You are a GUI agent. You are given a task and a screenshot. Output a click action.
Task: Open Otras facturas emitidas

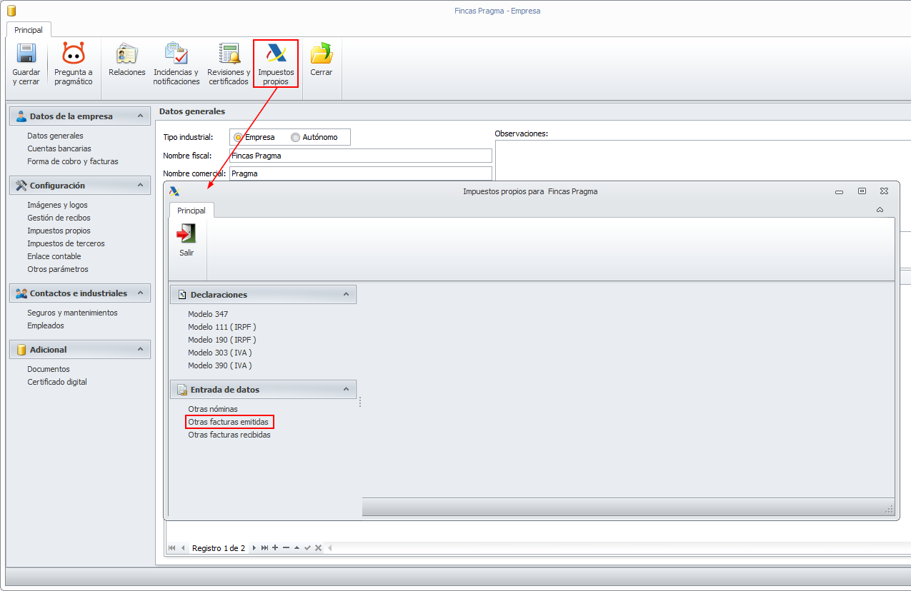click(x=229, y=422)
